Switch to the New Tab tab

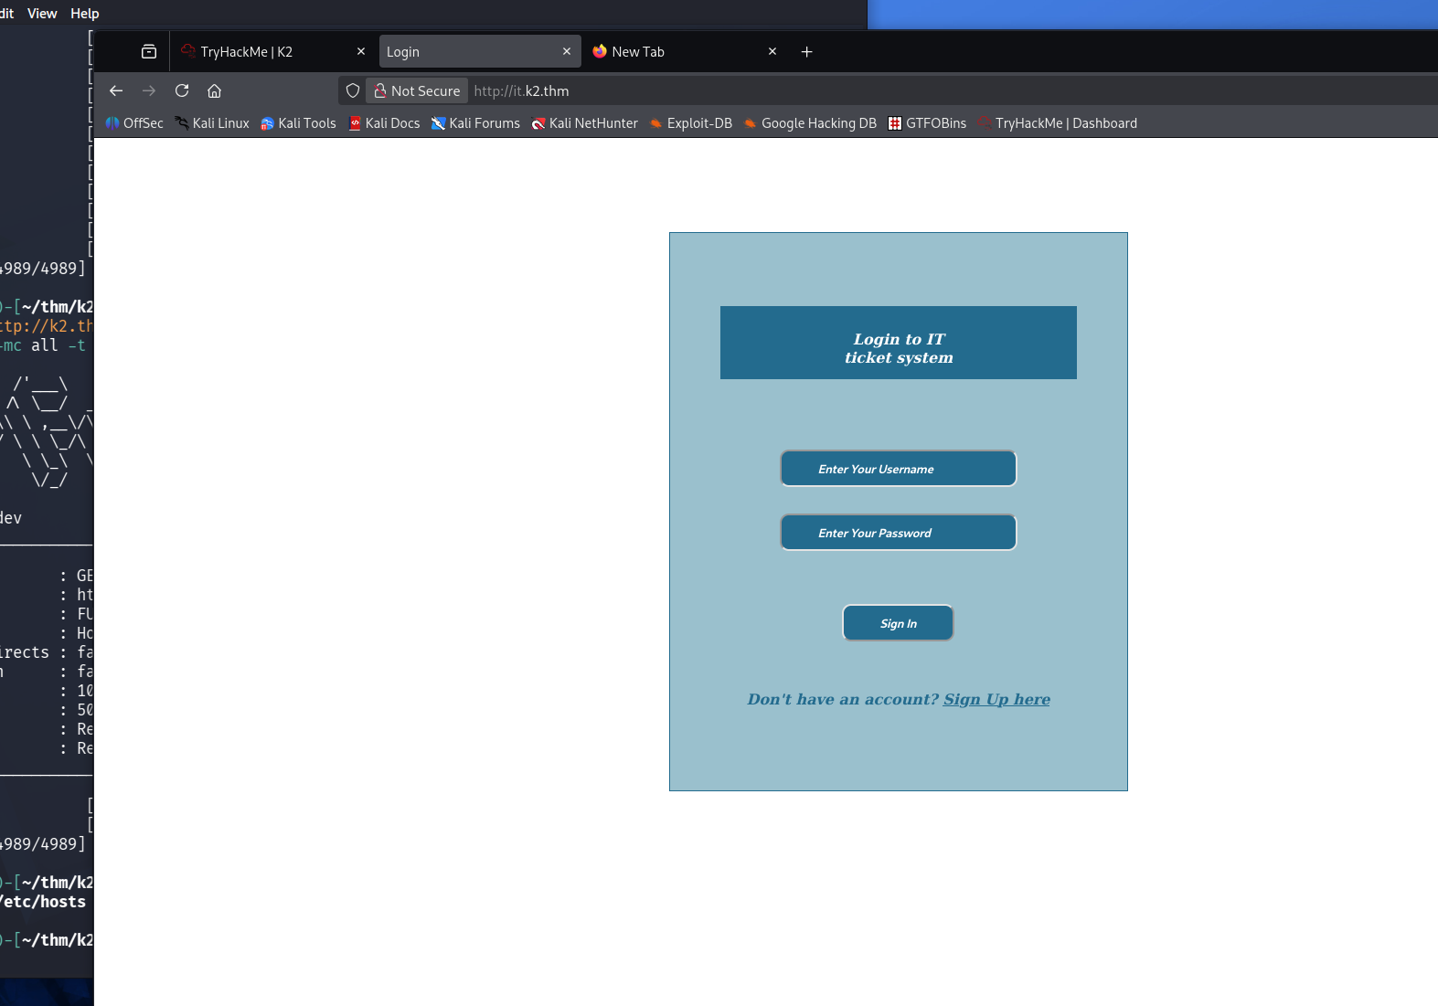tap(686, 52)
